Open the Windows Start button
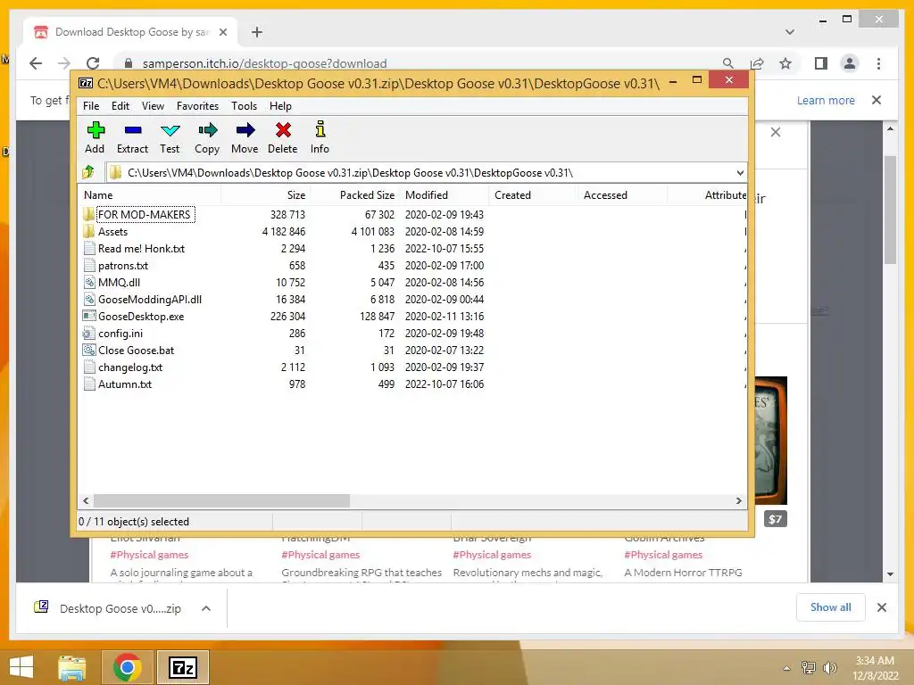 click(21, 667)
